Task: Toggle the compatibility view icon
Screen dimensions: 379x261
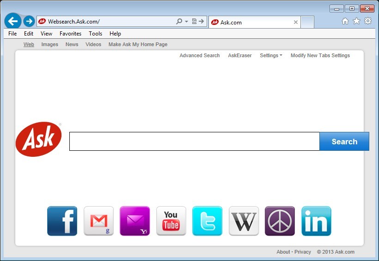Action: tap(194, 22)
